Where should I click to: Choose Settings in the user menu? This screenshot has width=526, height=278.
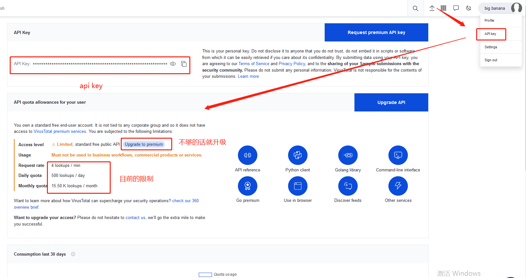[x=491, y=47]
